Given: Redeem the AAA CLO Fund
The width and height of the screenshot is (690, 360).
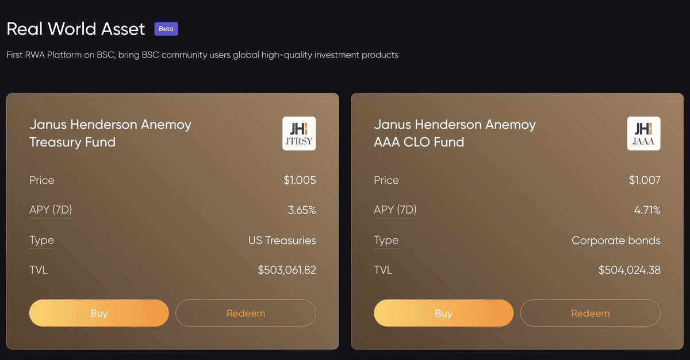Looking at the screenshot, I should coord(590,313).
